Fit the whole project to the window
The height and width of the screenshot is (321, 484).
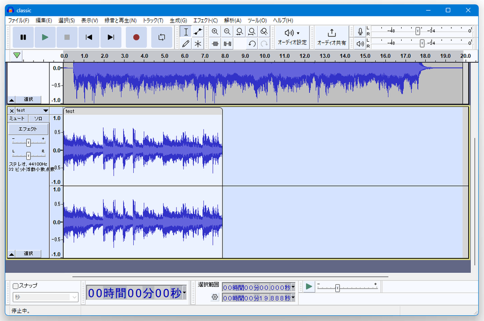coord(252,32)
